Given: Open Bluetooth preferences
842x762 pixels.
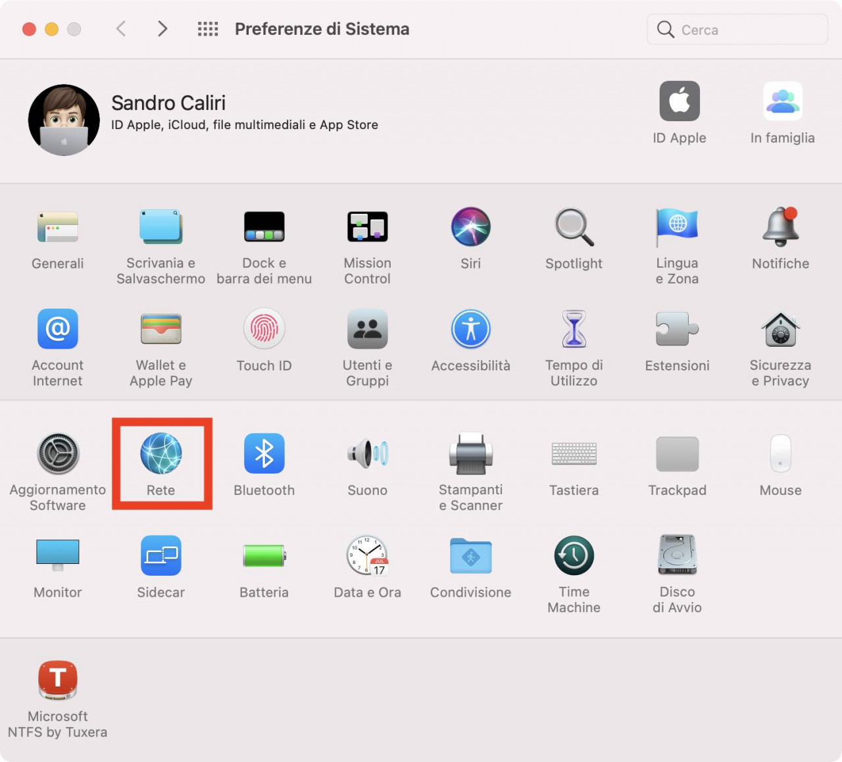Looking at the screenshot, I should click(x=264, y=454).
